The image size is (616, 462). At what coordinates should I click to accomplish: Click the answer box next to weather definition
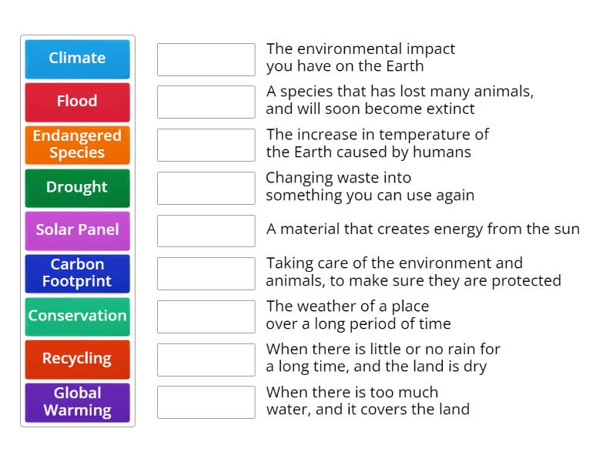tap(205, 316)
